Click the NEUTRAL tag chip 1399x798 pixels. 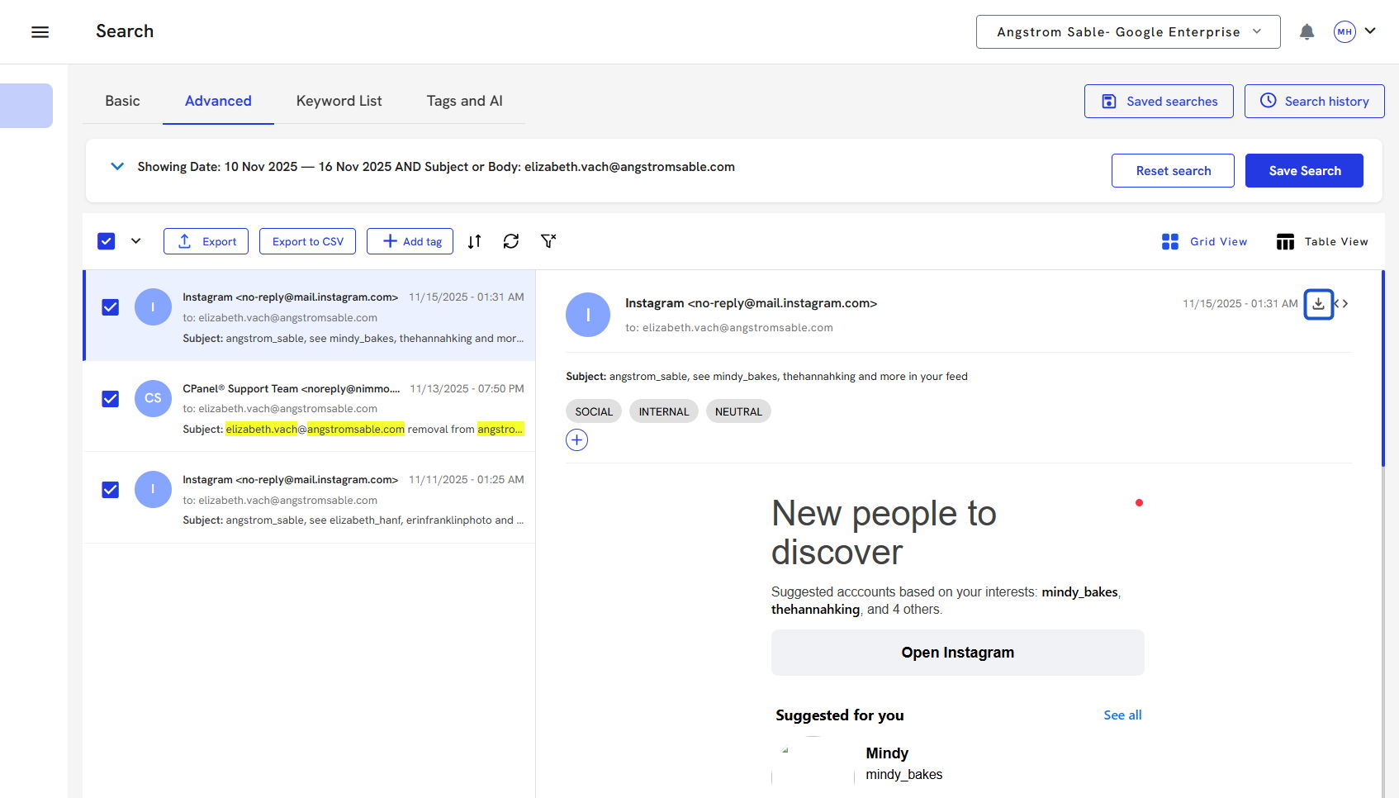click(738, 411)
